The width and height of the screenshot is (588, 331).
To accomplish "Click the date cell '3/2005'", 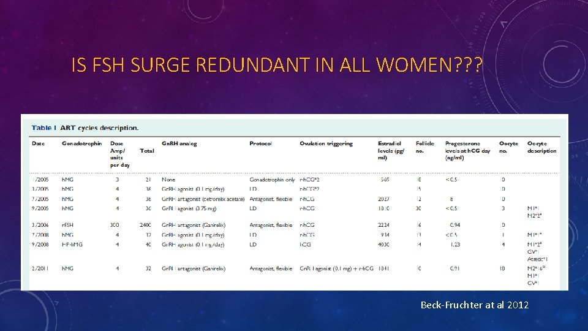I will 40,189.
